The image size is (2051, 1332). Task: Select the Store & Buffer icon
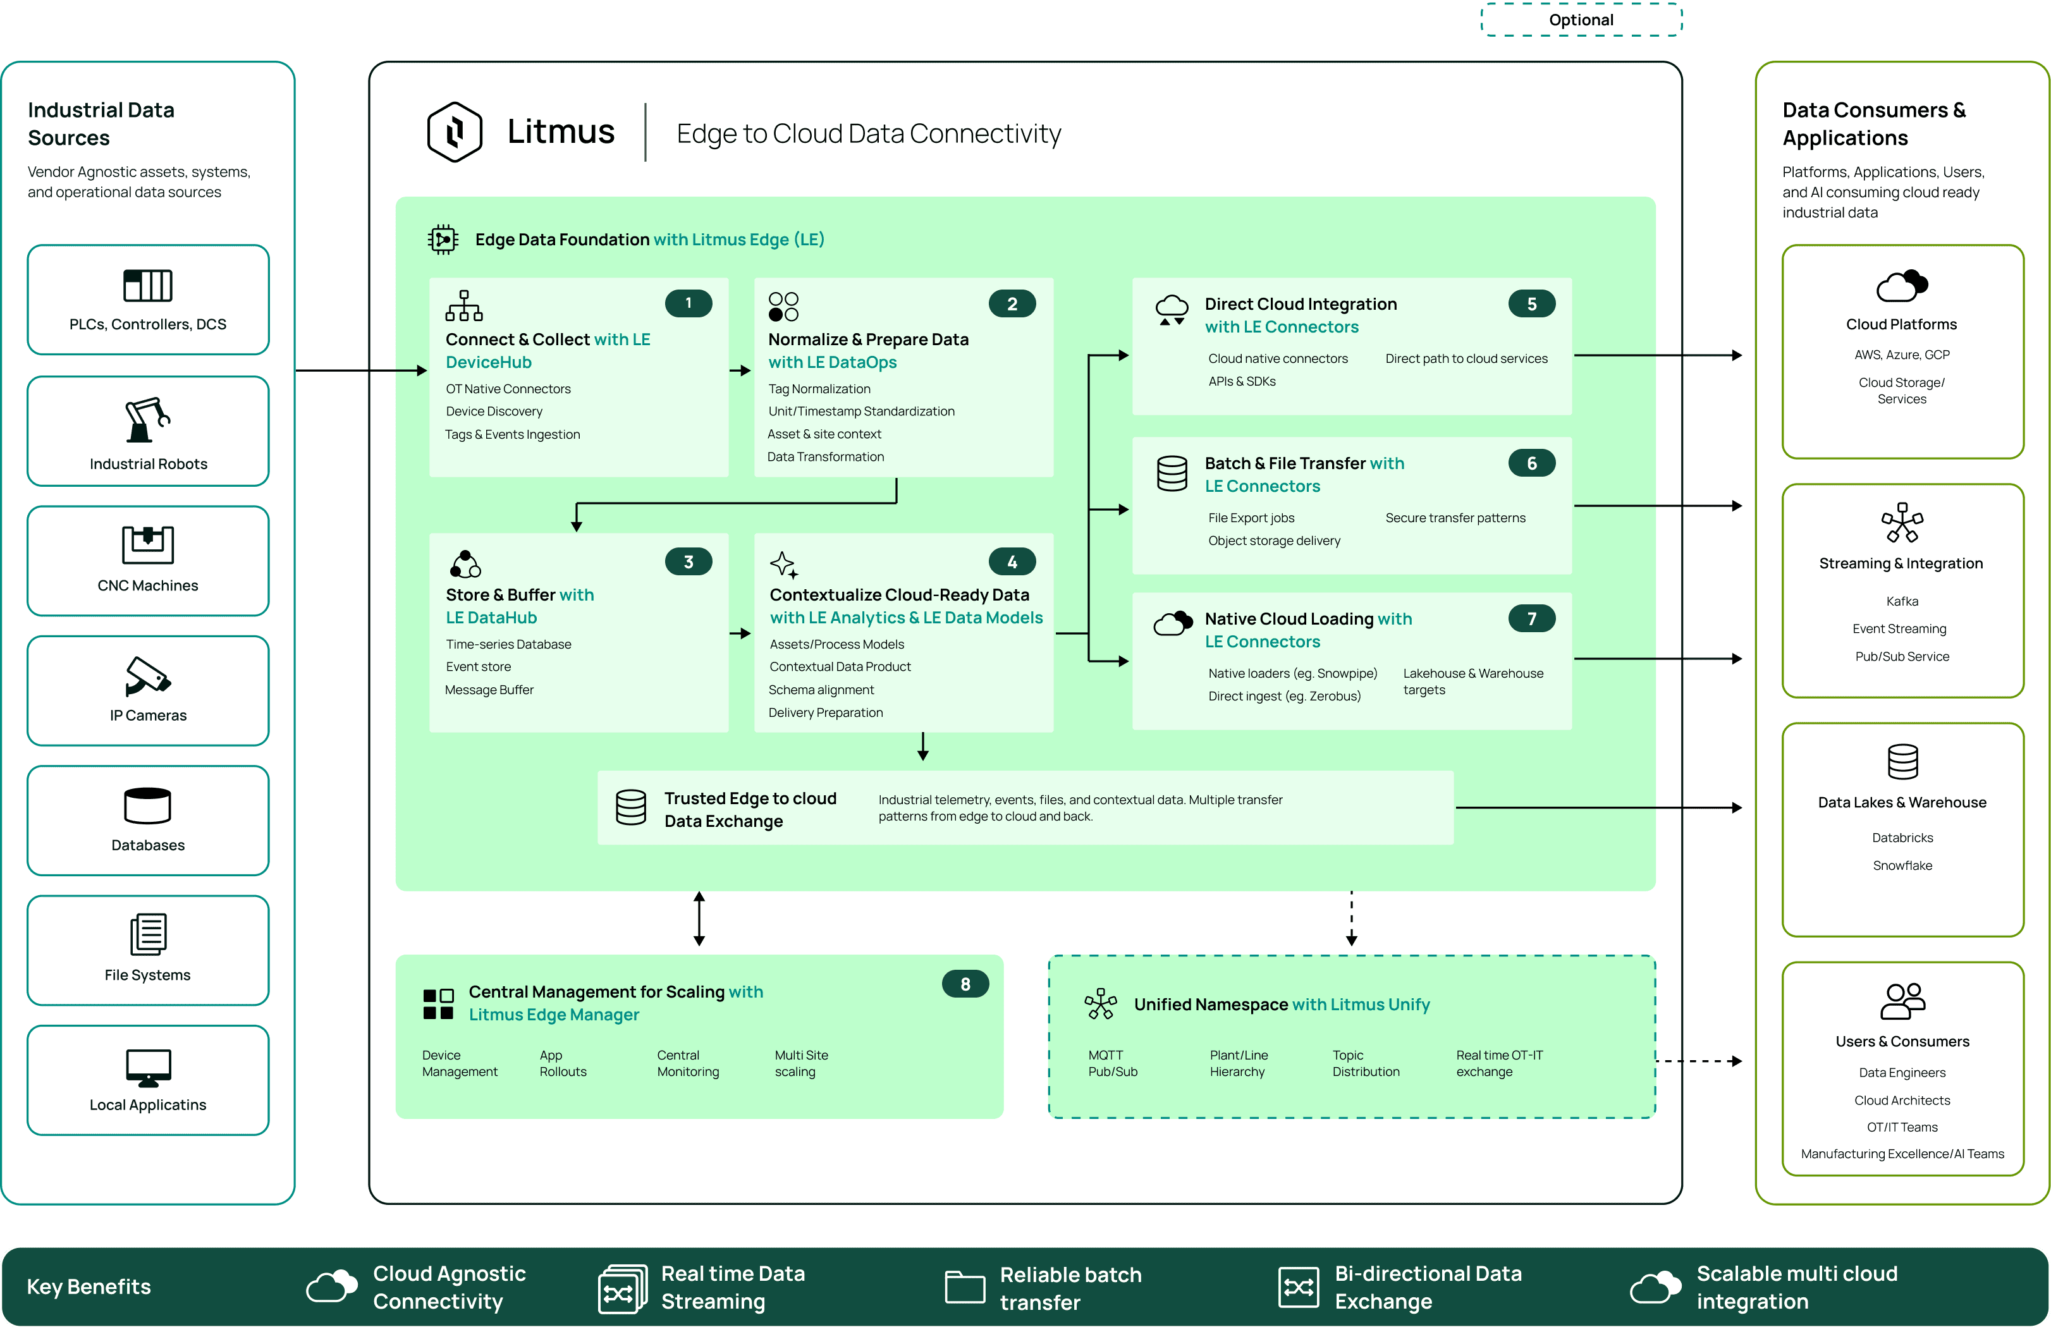click(465, 563)
